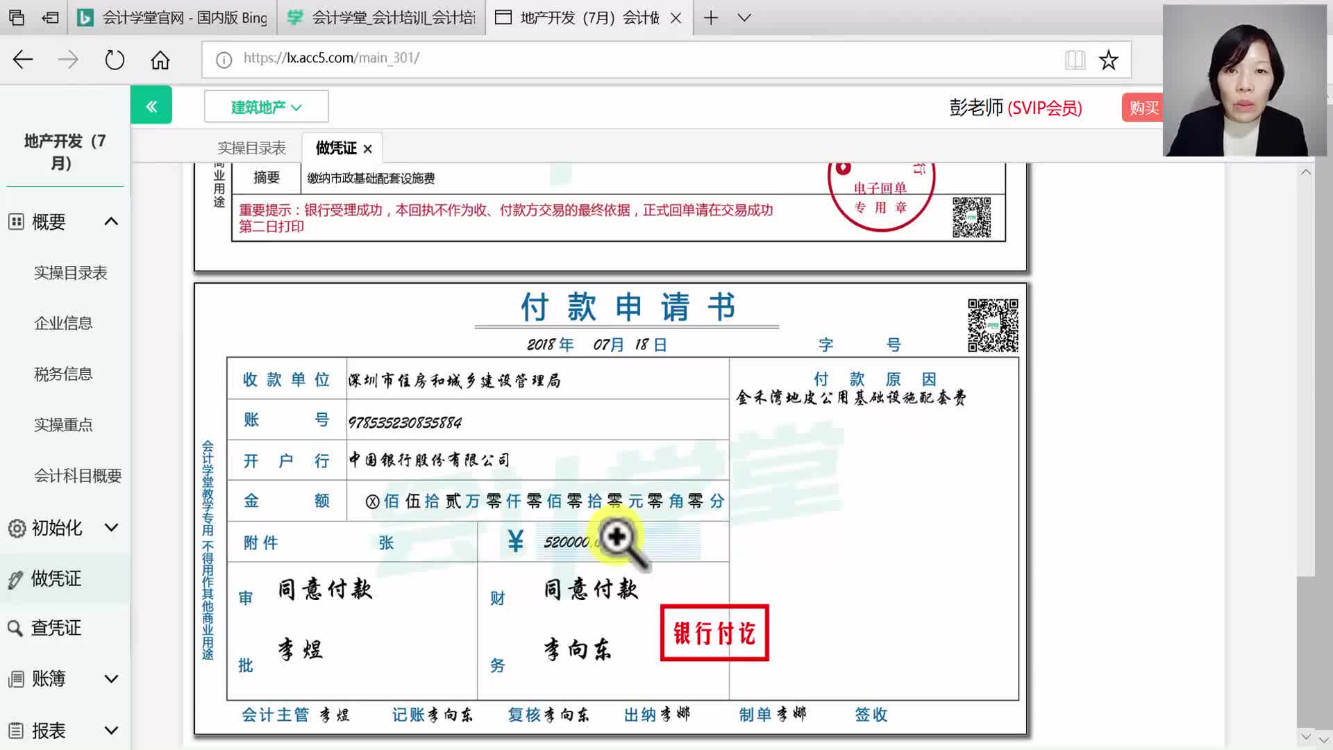Viewport: 1333px width, 750px height.
Task: Open the 建筑地产 dropdown
Action: [x=265, y=106]
